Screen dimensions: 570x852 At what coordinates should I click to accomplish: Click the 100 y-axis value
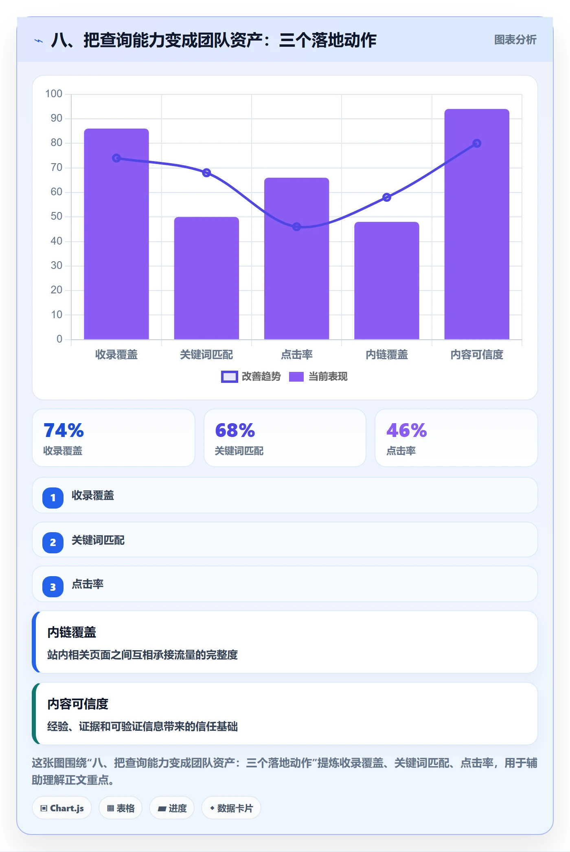pyautogui.click(x=54, y=94)
